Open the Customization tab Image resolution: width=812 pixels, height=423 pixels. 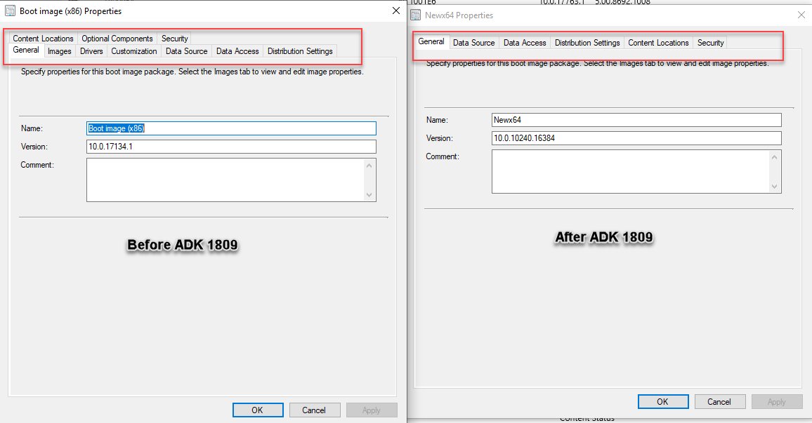click(133, 51)
